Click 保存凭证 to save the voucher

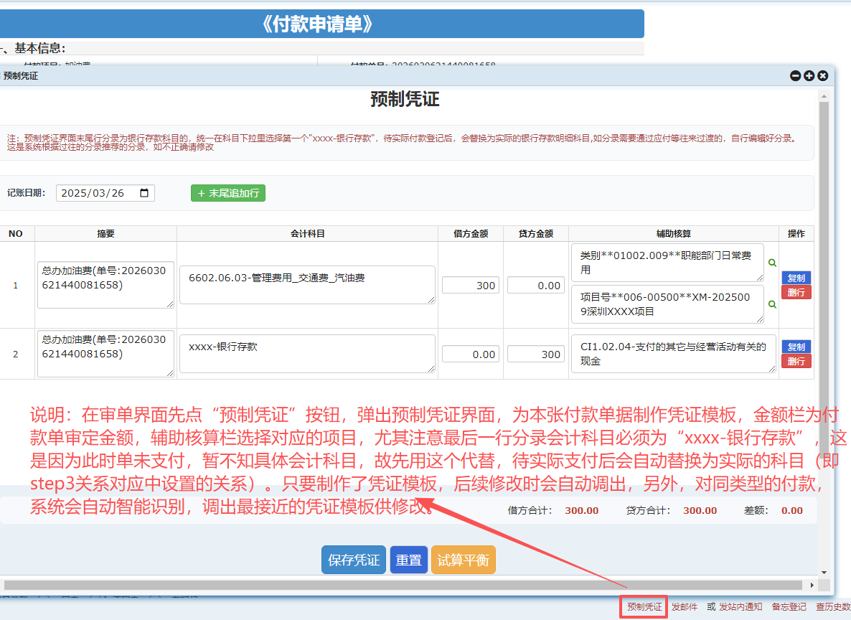click(353, 560)
